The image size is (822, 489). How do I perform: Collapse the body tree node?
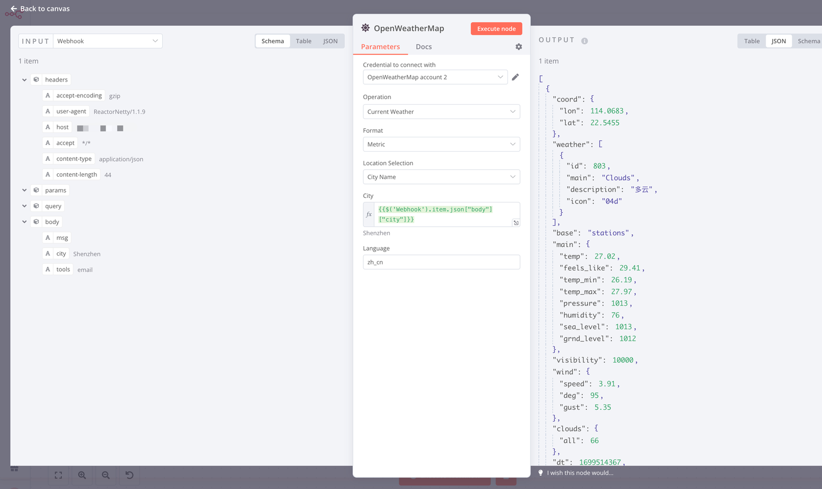25,222
